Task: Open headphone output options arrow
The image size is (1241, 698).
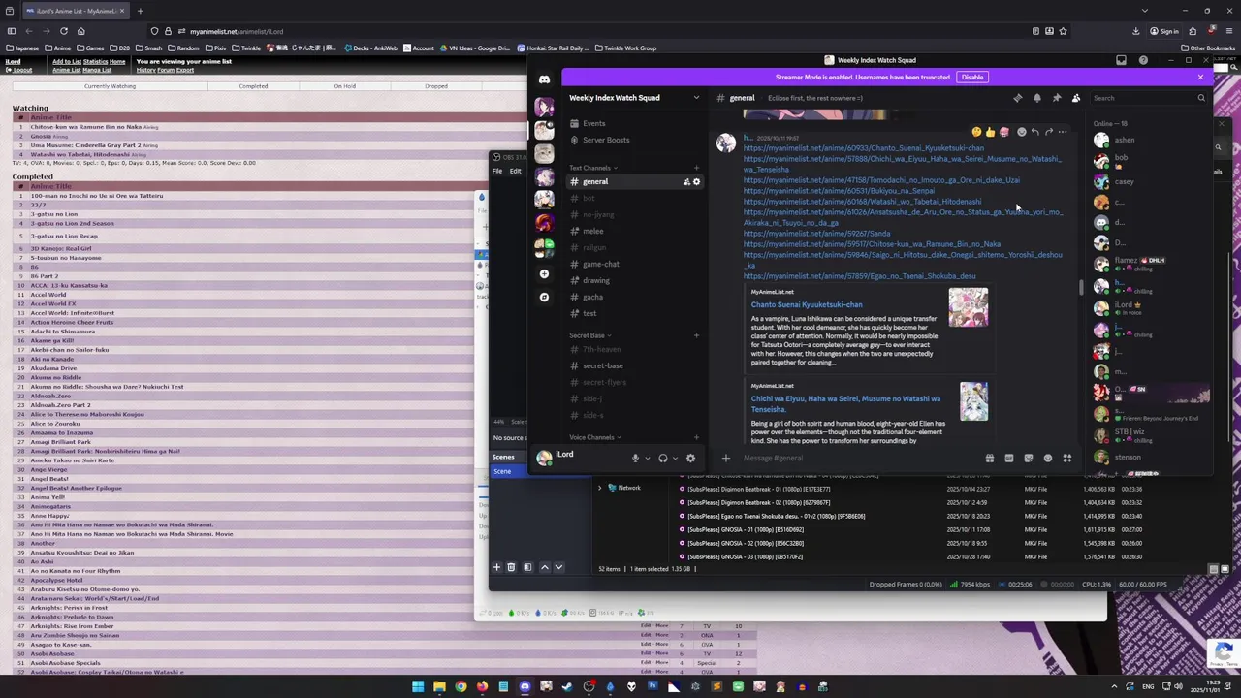Action: [675, 459]
